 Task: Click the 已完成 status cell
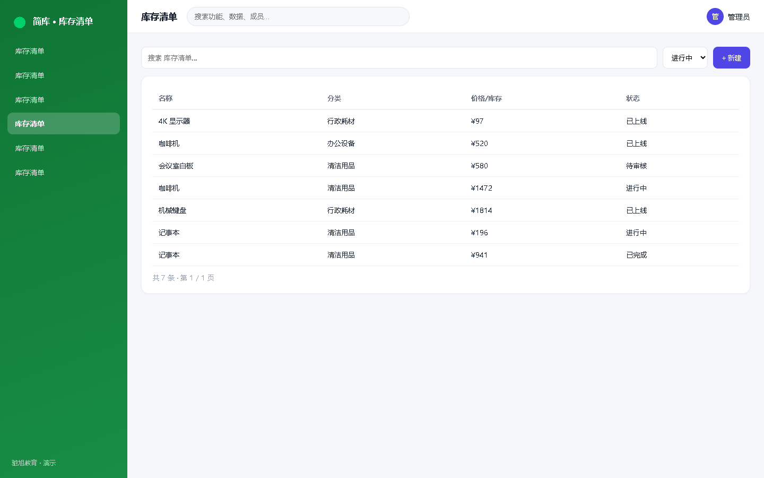click(636, 255)
